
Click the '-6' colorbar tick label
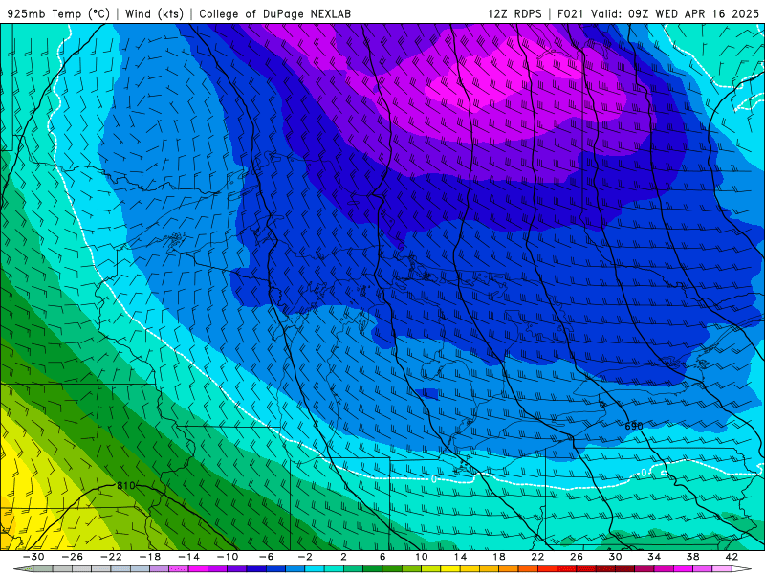point(267,557)
